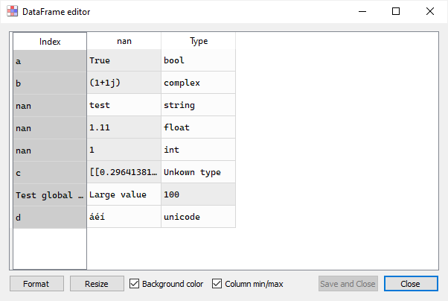Select the 'Test global ...' index row

(50, 195)
